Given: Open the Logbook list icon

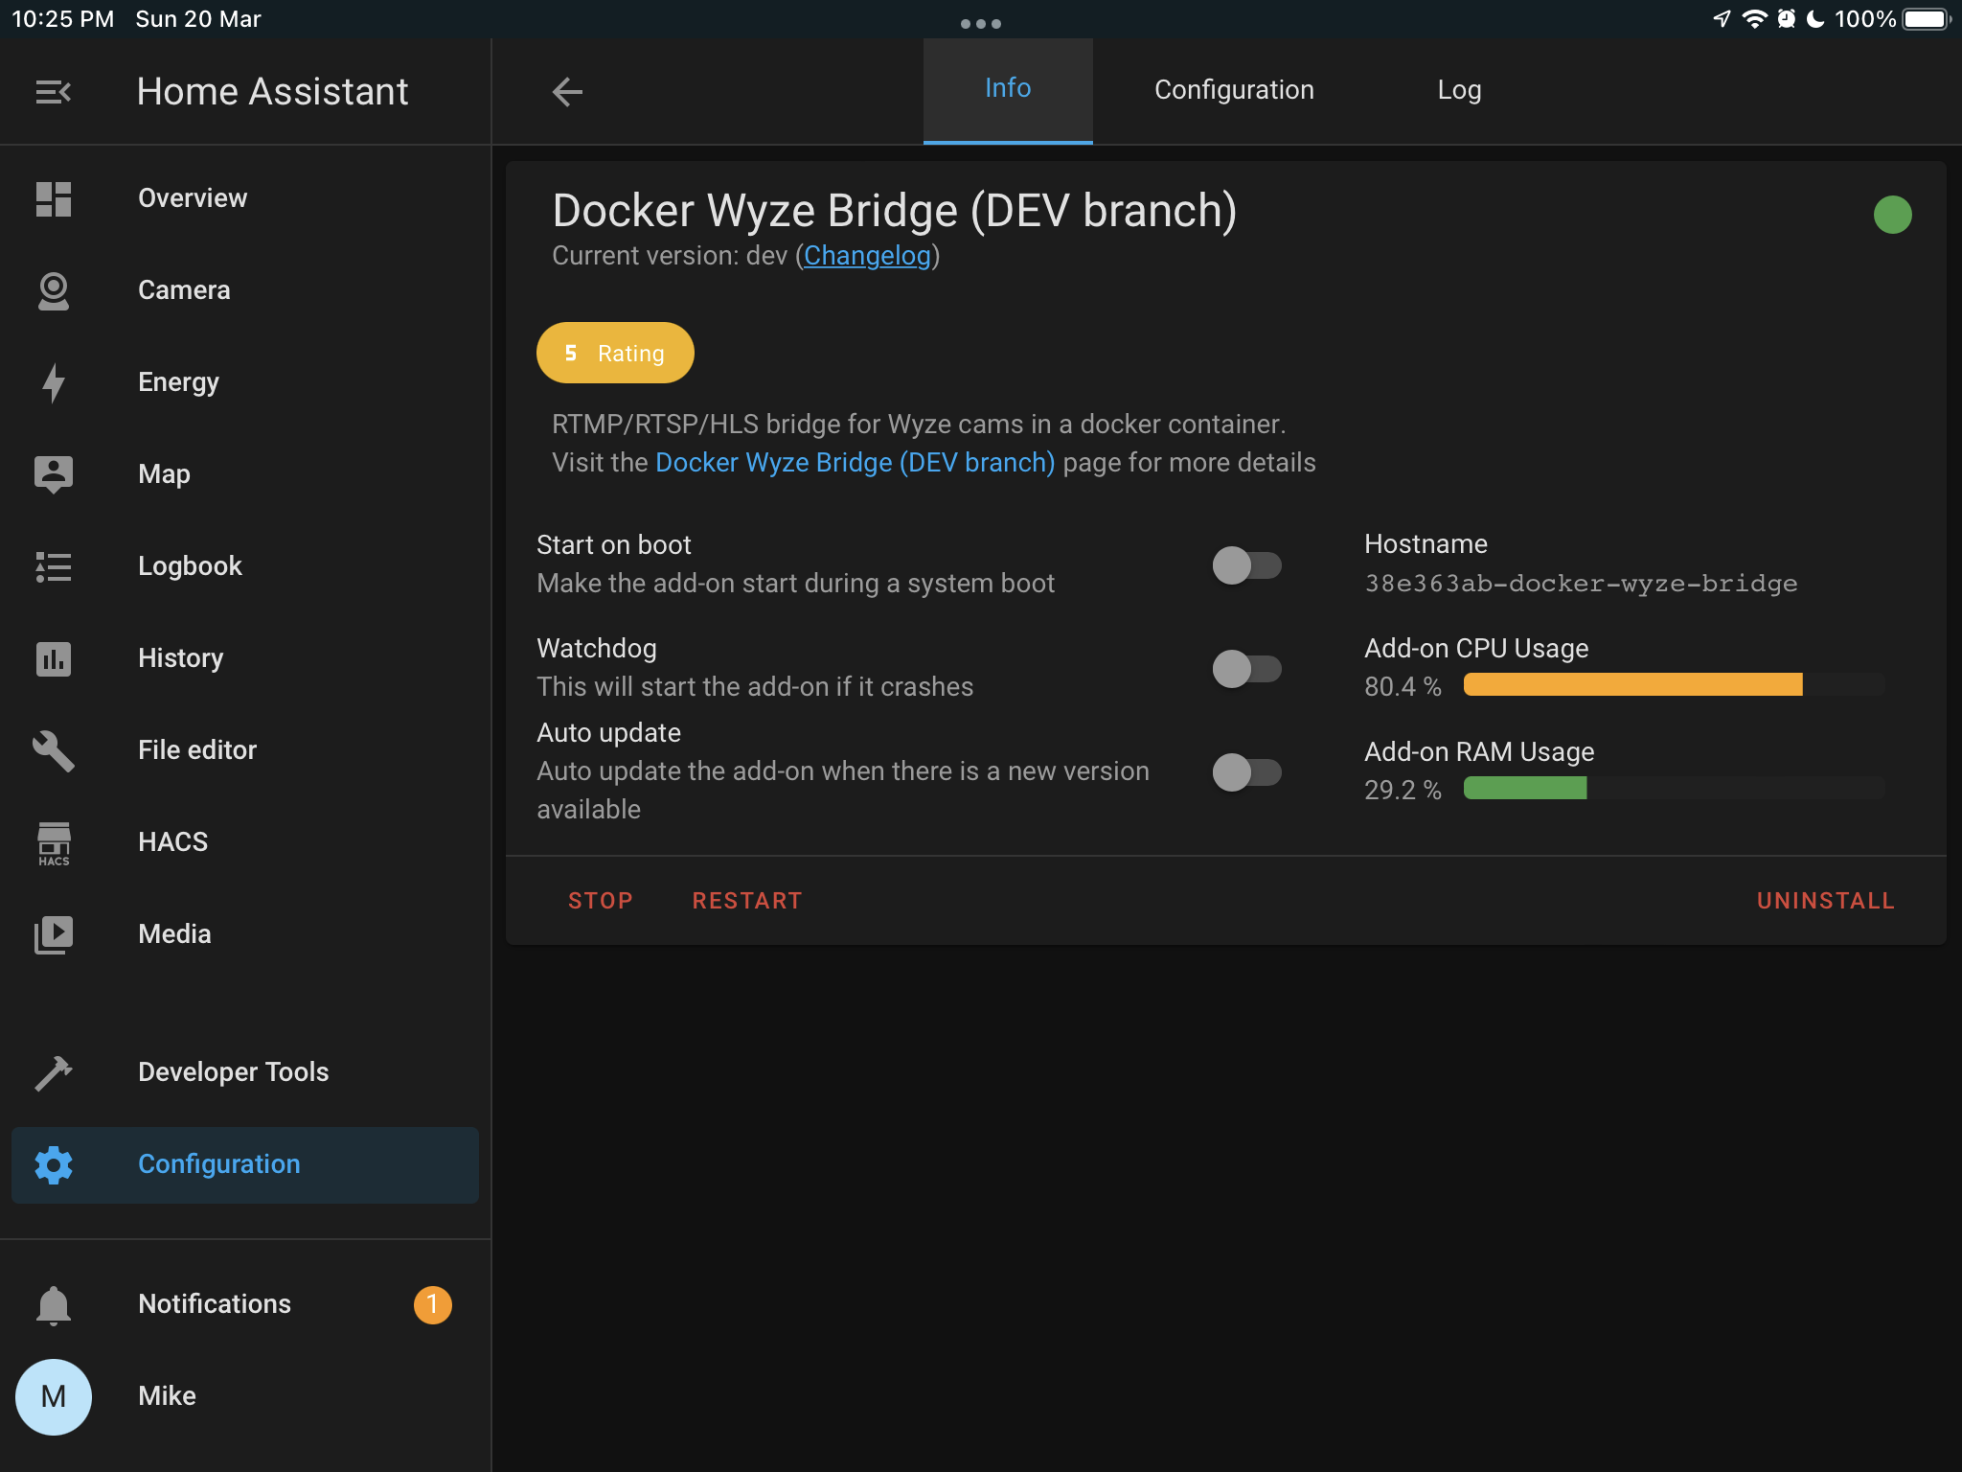Looking at the screenshot, I should coord(54,566).
